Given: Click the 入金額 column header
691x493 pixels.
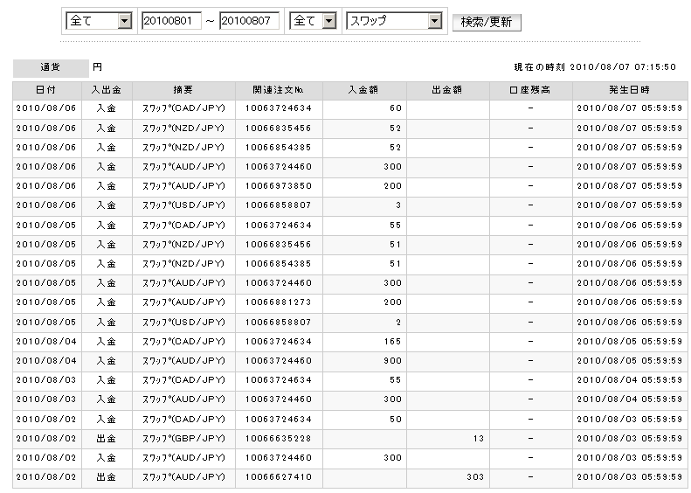Looking at the screenshot, I should [x=363, y=90].
